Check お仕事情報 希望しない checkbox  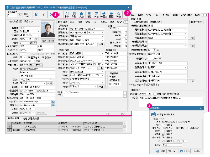(x=149, y=22)
